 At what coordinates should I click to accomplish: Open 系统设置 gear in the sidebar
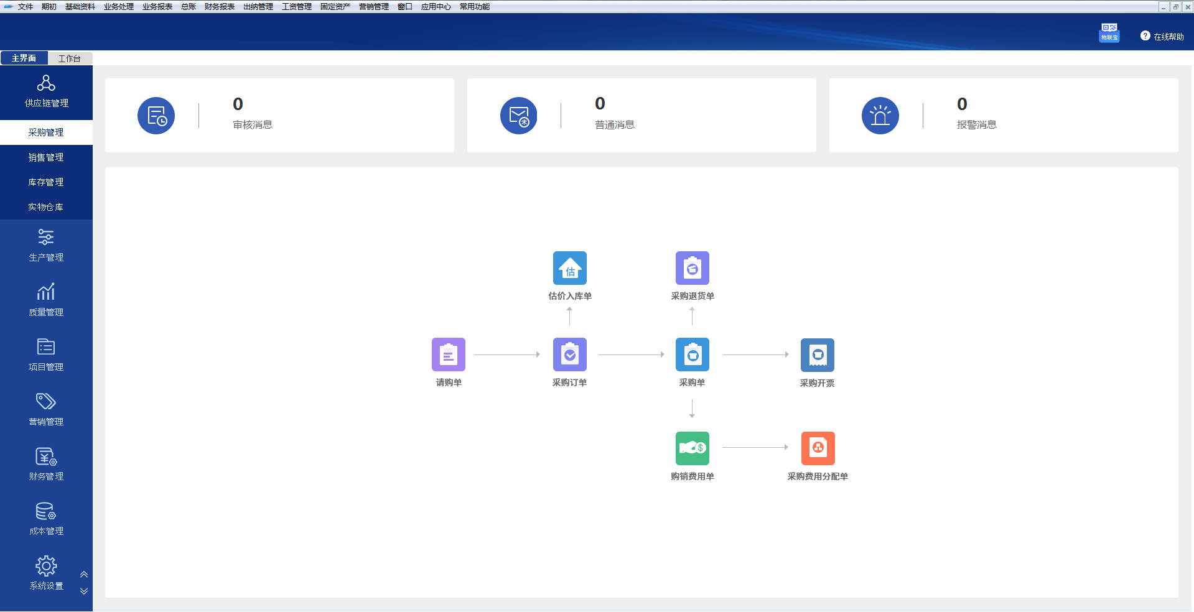46,573
